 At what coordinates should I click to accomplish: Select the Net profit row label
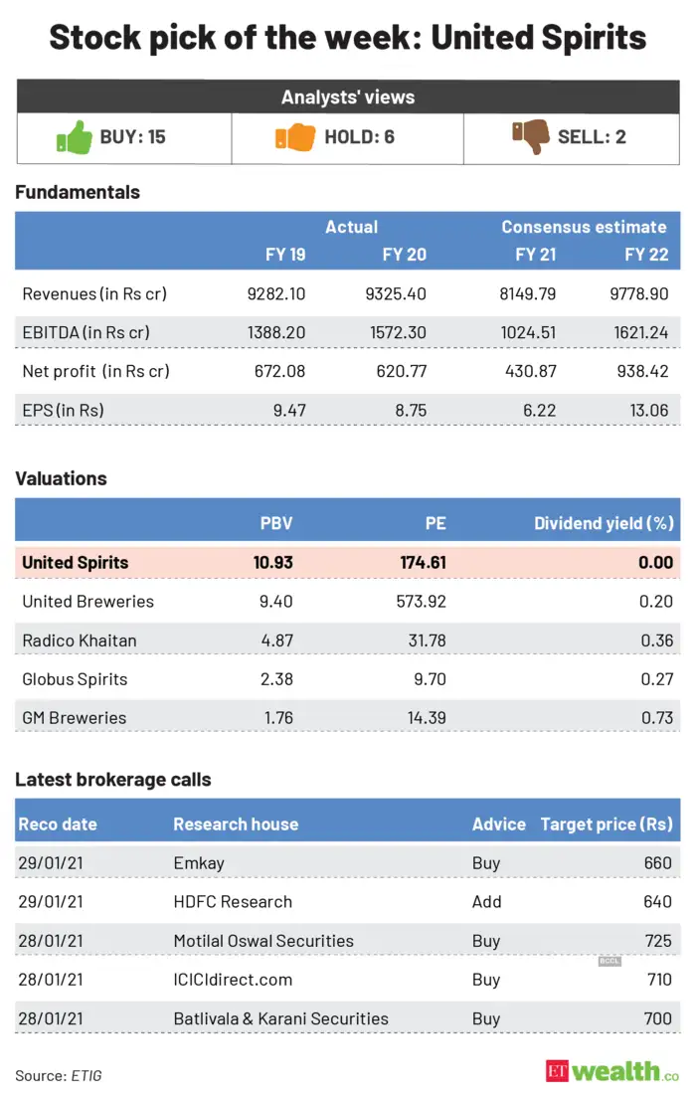pos(95,372)
